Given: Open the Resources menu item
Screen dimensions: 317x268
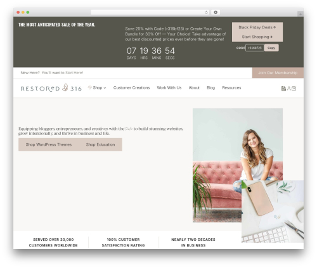Looking at the screenshot, I should (231, 87).
